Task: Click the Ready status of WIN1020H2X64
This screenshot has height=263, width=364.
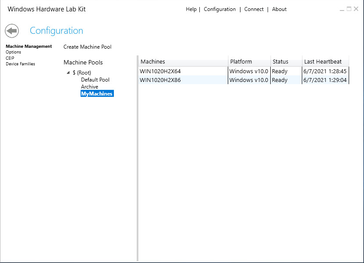Action: tap(280, 71)
